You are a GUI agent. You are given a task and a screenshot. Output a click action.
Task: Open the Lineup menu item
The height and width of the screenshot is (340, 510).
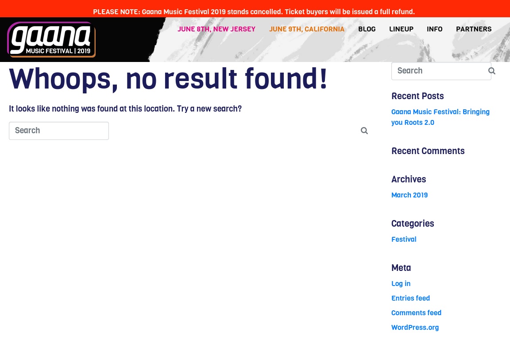point(401,29)
